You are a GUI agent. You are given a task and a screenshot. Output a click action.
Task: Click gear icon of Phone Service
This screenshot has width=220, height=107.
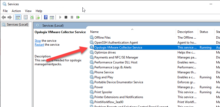click(x=91, y=72)
